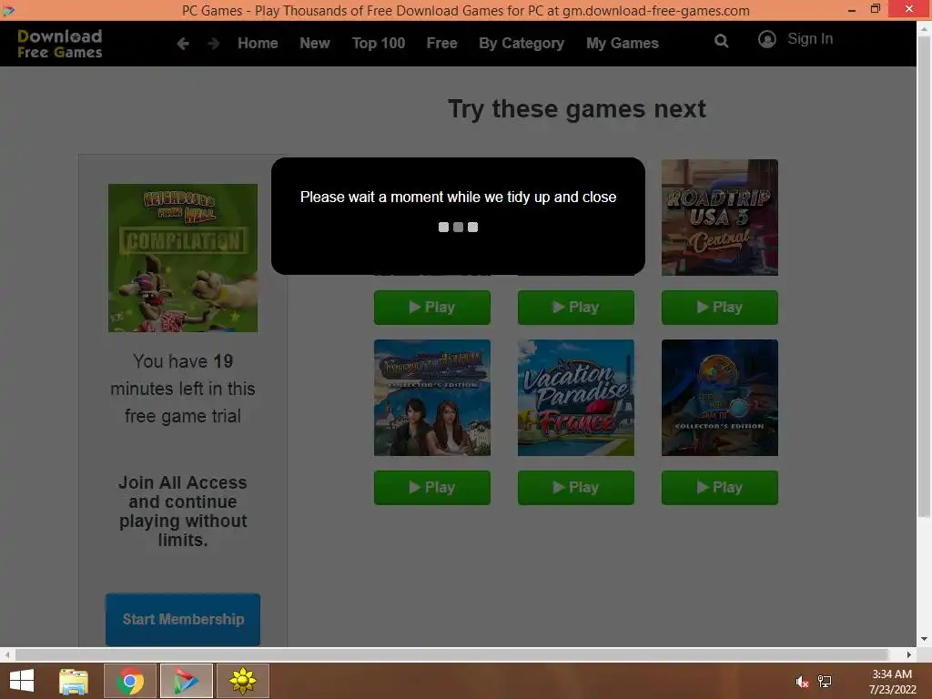The height and width of the screenshot is (699, 932).
Task: Open the search magnifier icon
Action: [x=721, y=41]
